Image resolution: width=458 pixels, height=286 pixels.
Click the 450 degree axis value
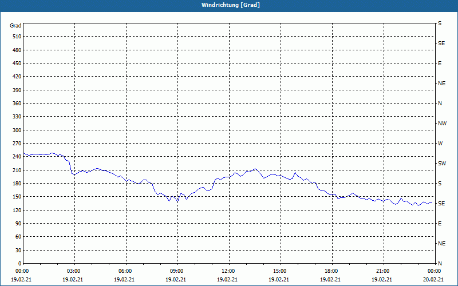(17, 63)
